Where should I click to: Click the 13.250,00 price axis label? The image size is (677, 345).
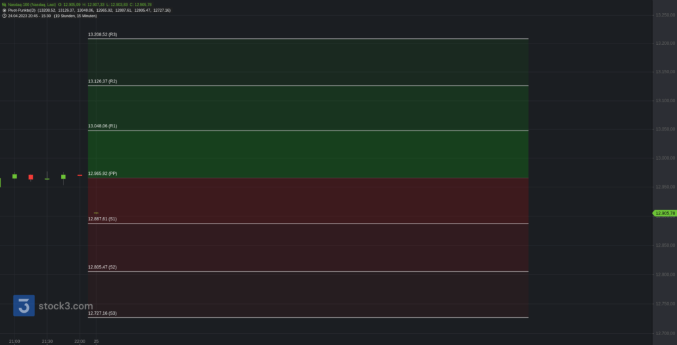tap(665, 15)
